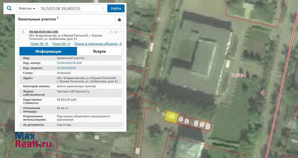
Task: Open the План КК link
Action: (61, 44)
